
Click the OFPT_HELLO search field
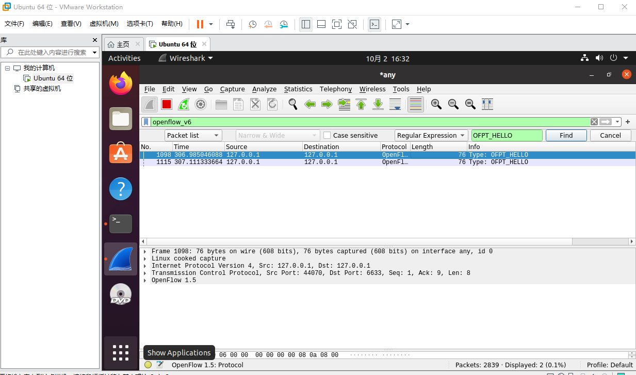click(507, 135)
